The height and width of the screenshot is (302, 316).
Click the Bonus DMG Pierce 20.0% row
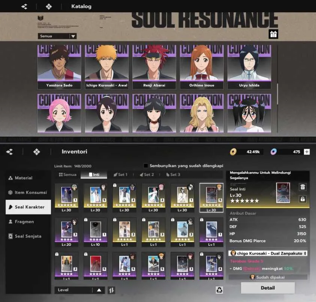pyautogui.click(x=268, y=241)
